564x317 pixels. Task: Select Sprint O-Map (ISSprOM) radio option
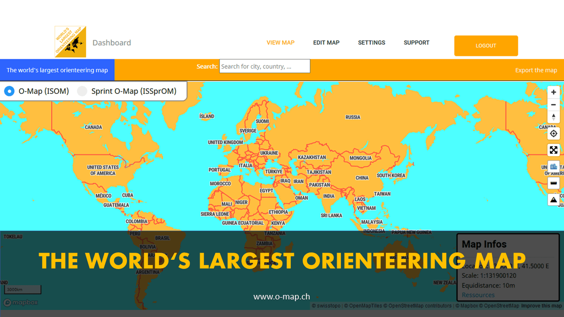click(82, 92)
